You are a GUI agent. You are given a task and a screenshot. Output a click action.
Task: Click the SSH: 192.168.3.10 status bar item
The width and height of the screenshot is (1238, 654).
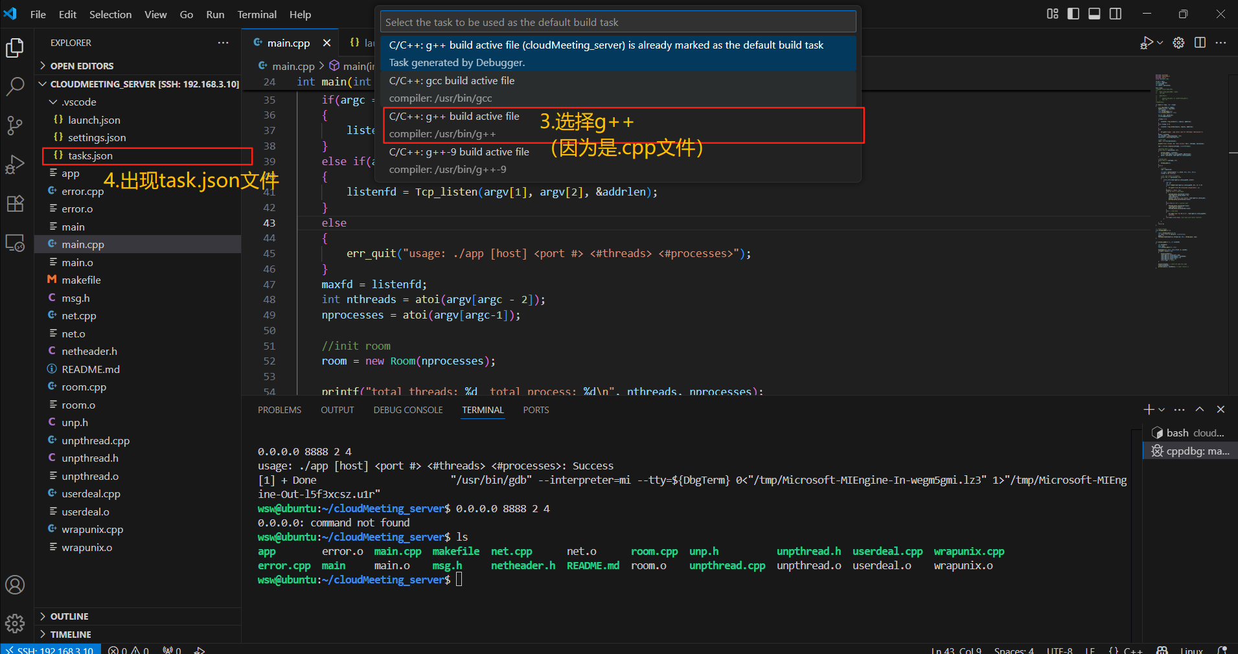(50, 649)
